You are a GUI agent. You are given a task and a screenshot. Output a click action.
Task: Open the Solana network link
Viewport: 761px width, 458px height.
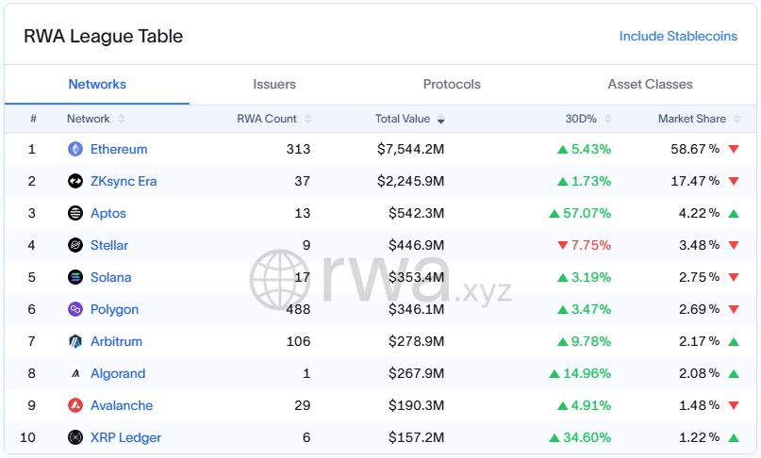click(110, 277)
